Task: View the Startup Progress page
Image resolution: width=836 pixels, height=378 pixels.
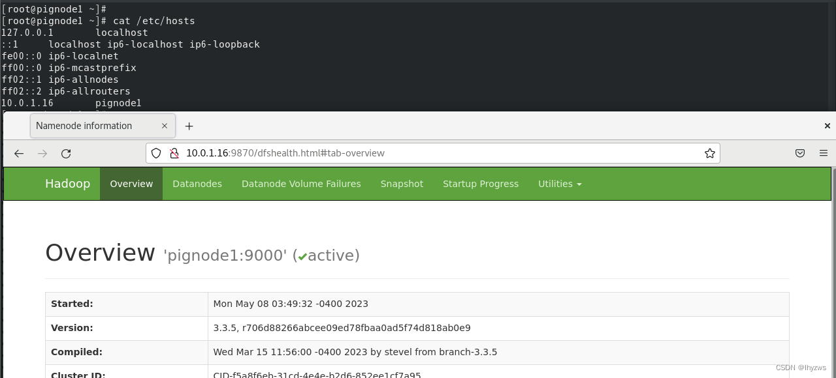Action: (x=481, y=184)
